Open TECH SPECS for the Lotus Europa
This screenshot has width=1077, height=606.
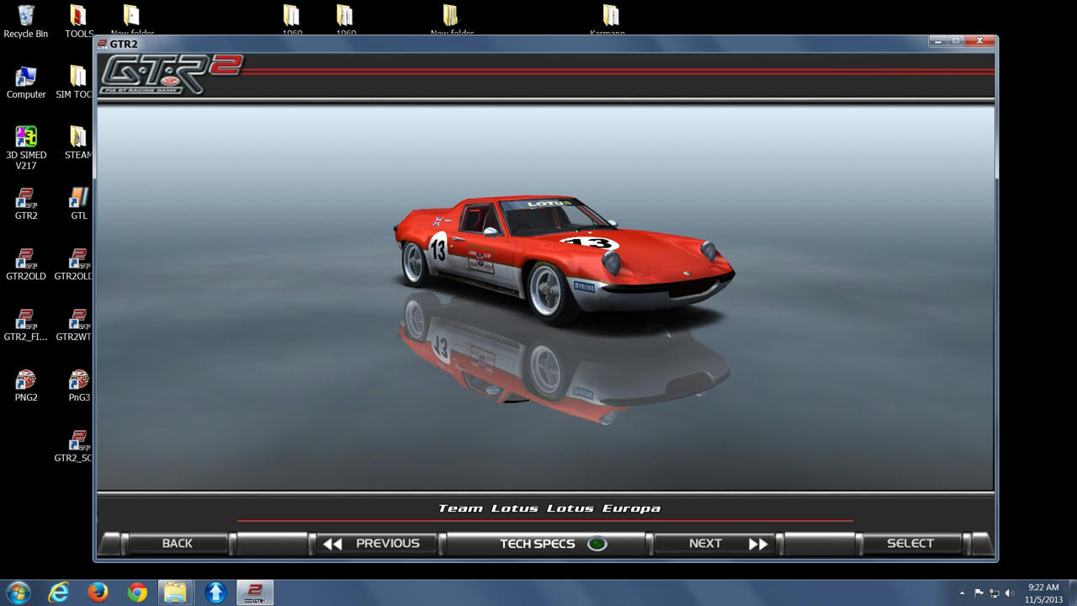coord(546,544)
